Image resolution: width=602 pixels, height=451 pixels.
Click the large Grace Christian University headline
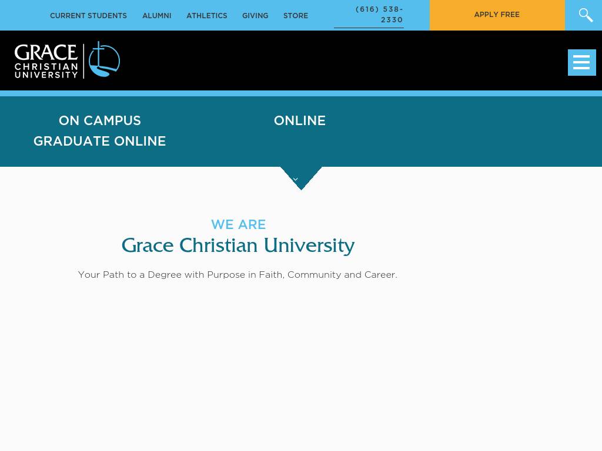(x=238, y=245)
